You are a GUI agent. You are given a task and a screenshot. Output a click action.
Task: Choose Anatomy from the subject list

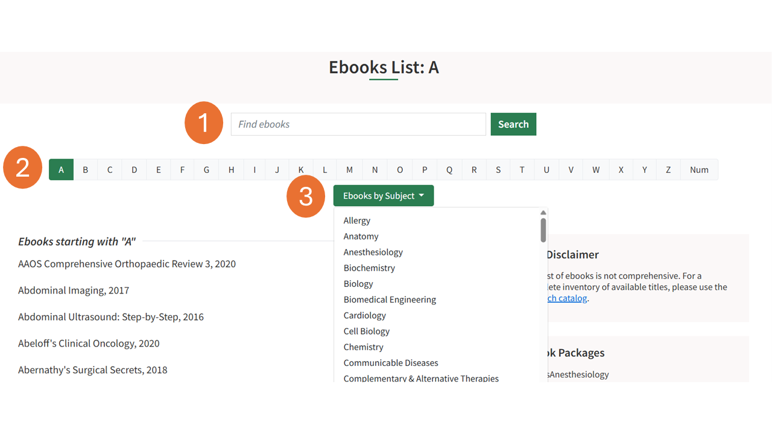tap(361, 236)
